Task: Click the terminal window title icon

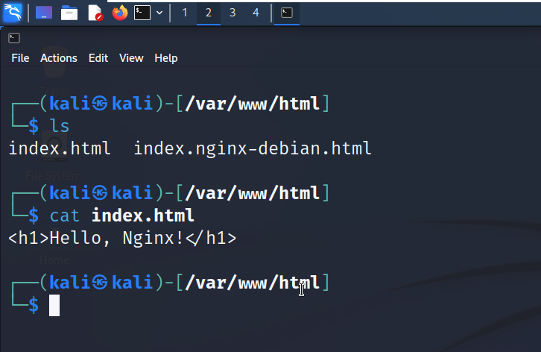Action: pos(14,37)
